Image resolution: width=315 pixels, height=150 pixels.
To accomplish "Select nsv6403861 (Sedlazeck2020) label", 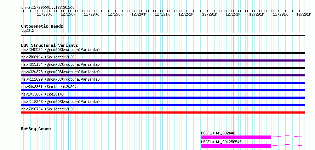I will coord(49,87).
